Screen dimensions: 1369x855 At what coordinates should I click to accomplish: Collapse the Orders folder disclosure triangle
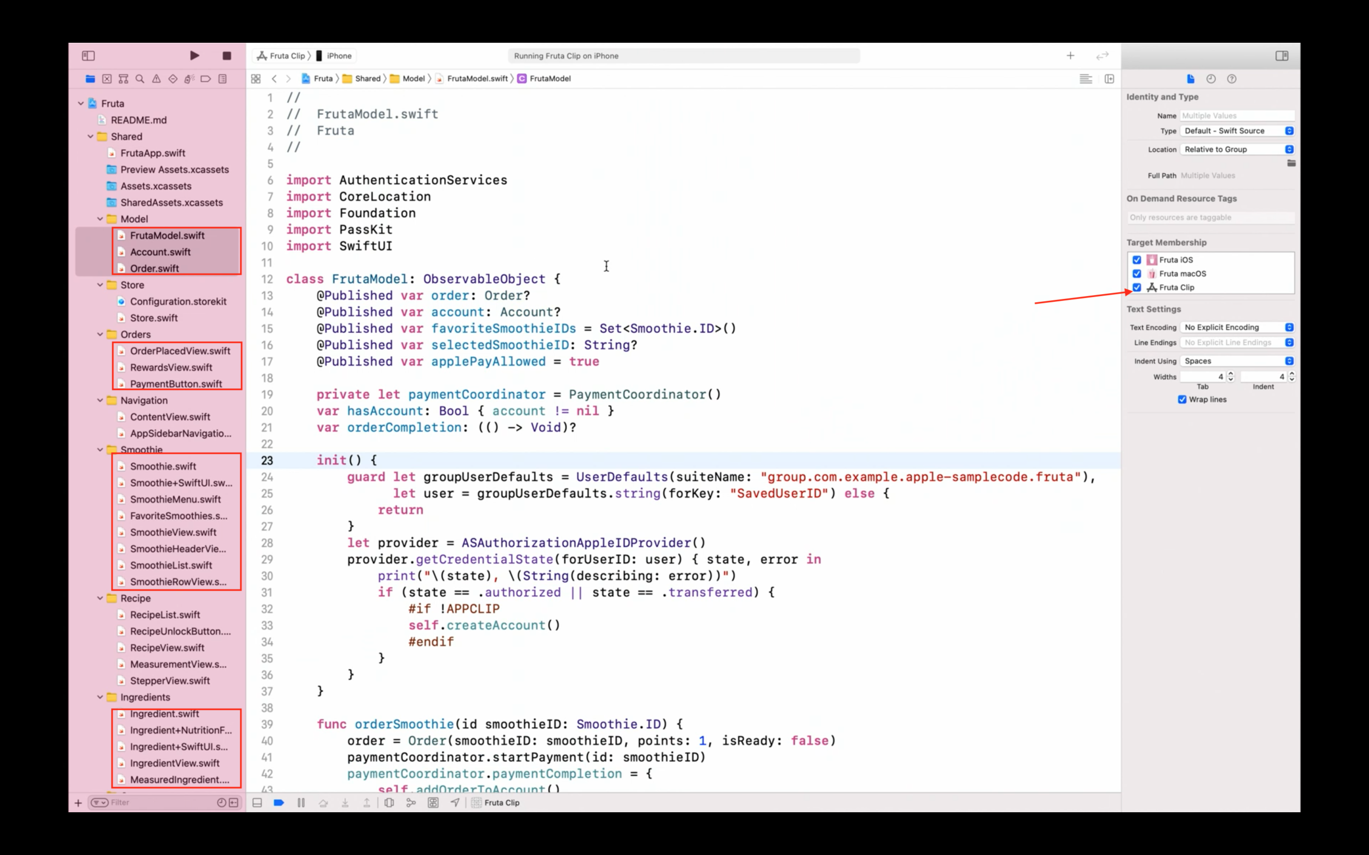point(100,334)
